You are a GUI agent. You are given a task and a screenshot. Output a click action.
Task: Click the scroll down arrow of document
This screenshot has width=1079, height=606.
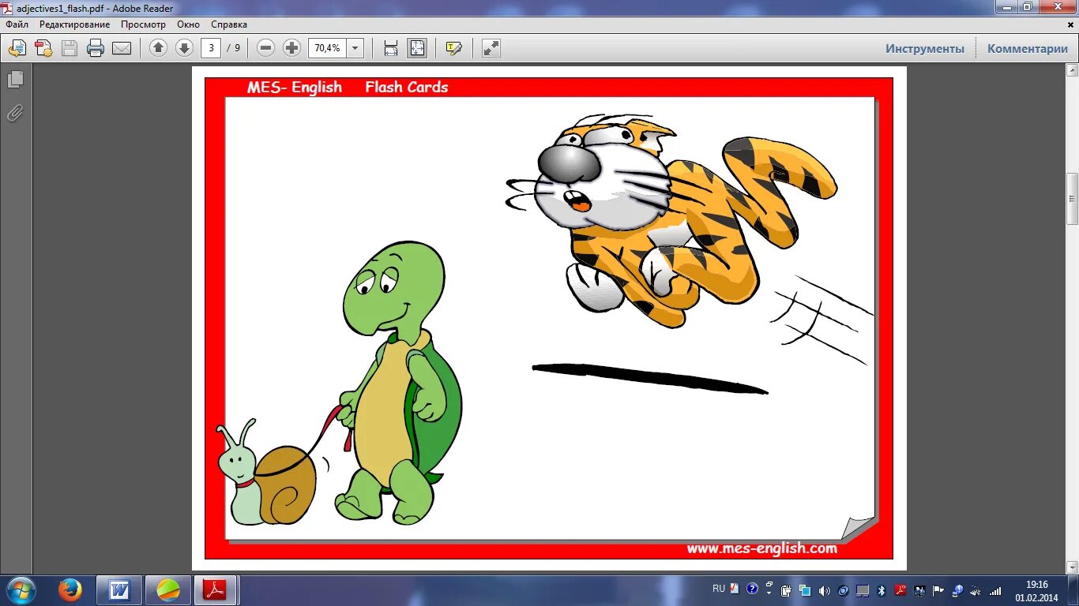point(1072,567)
